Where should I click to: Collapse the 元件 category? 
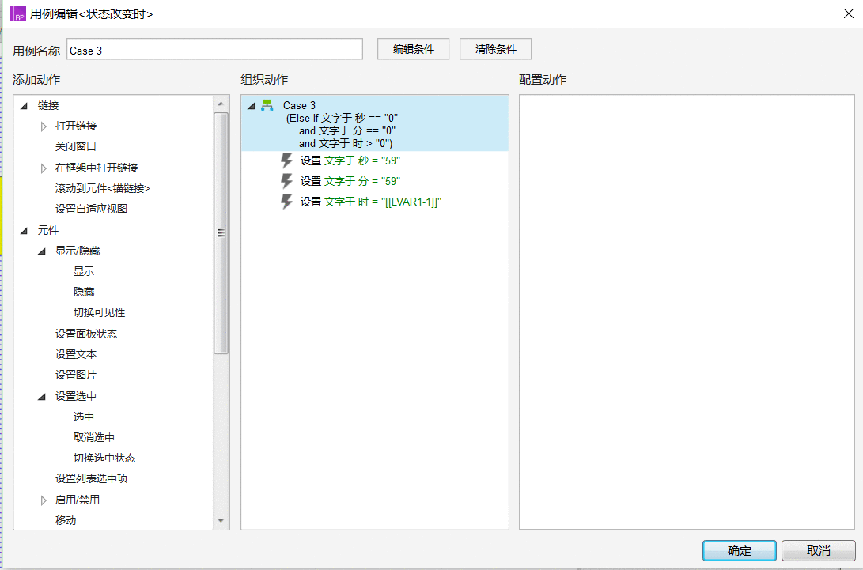[25, 231]
